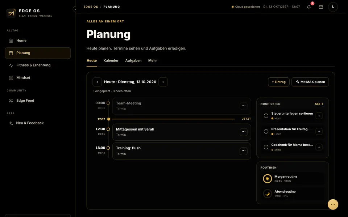Click the Steuerunterlagen sortieren task title

click(292, 113)
